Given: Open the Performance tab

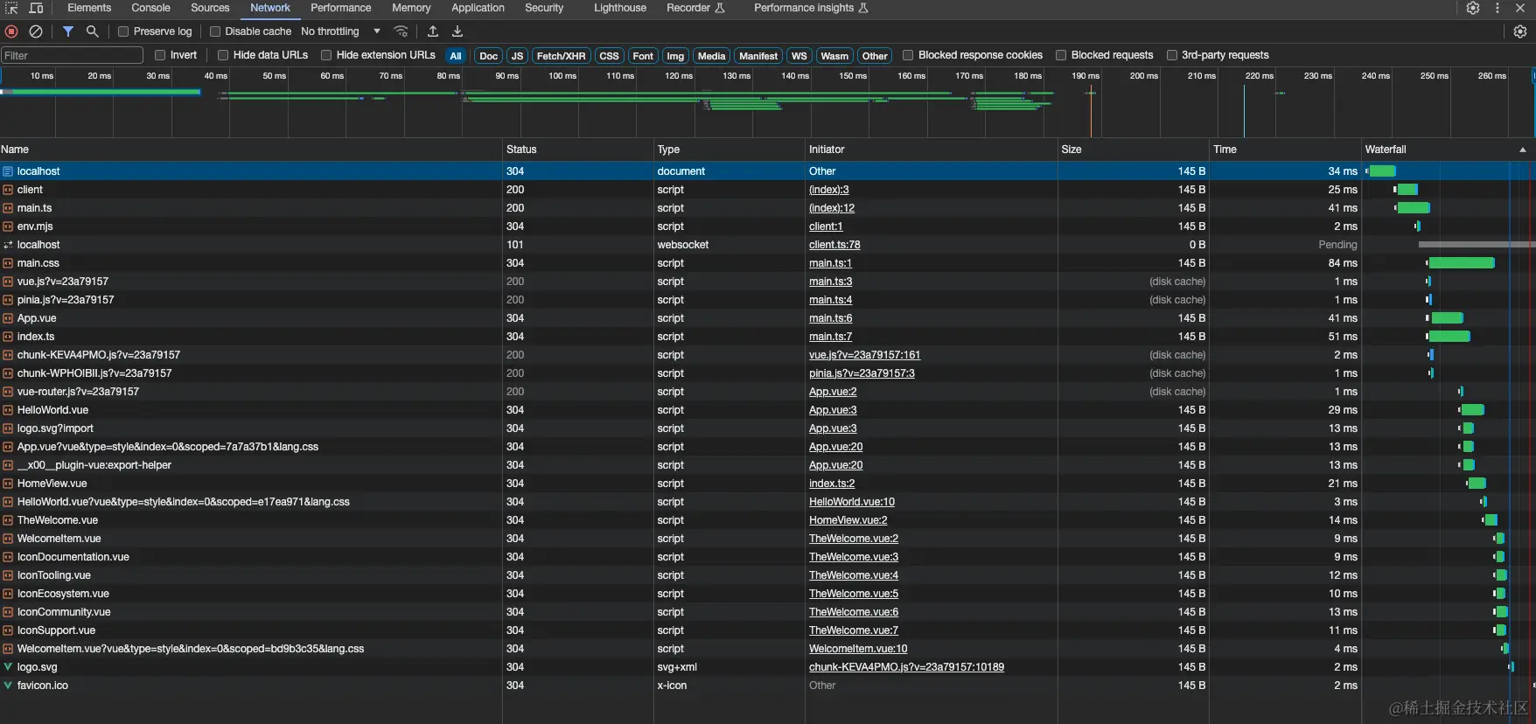Looking at the screenshot, I should tap(341, 8).
